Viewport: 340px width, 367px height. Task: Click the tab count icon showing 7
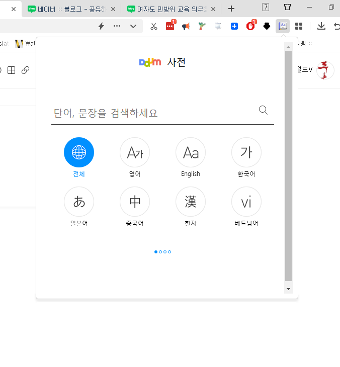(x=266, y=7)
